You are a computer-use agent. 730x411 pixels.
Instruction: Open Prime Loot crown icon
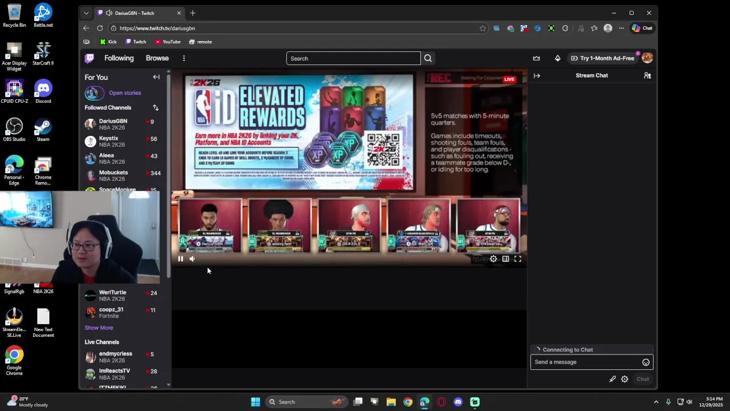(x=536, y=58)
